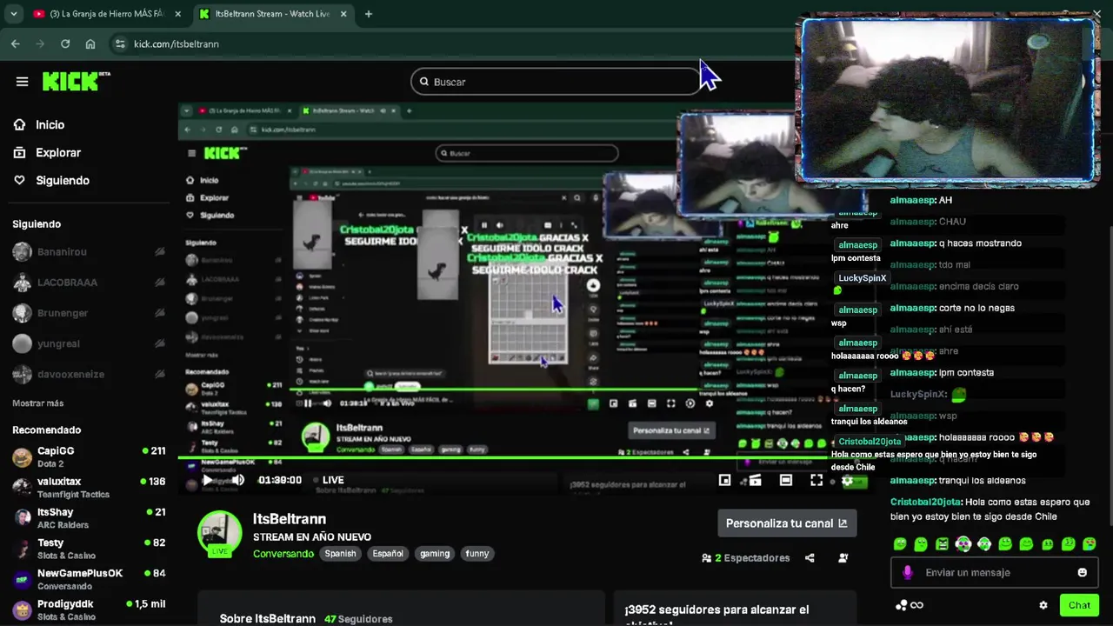Open the emoji picker in chat box
This screenshot has height=626, width=1113.
pos(1082,572)
